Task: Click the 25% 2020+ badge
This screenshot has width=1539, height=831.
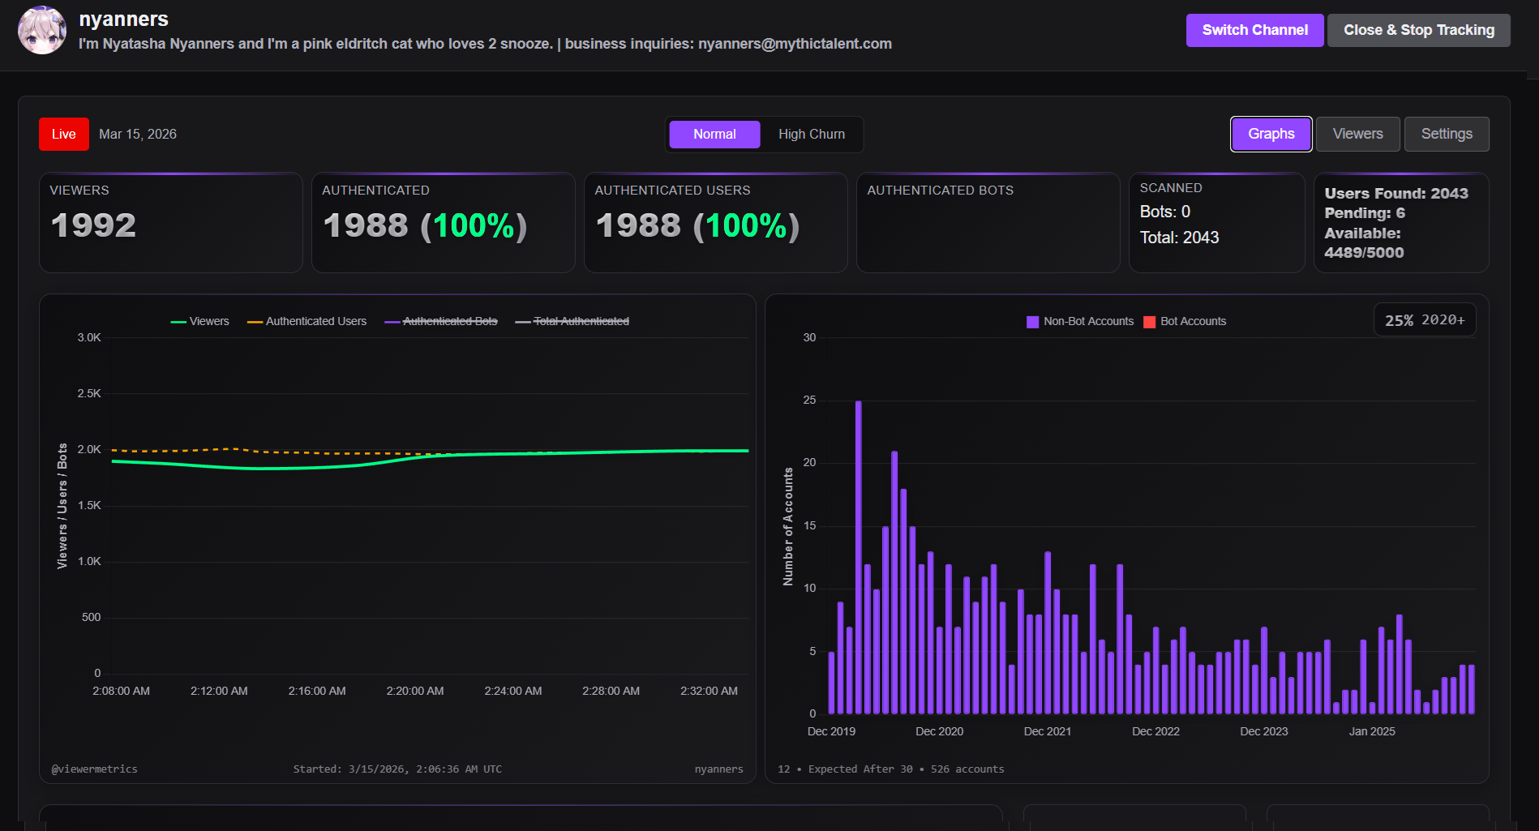Action: [x=1425, y=320]
